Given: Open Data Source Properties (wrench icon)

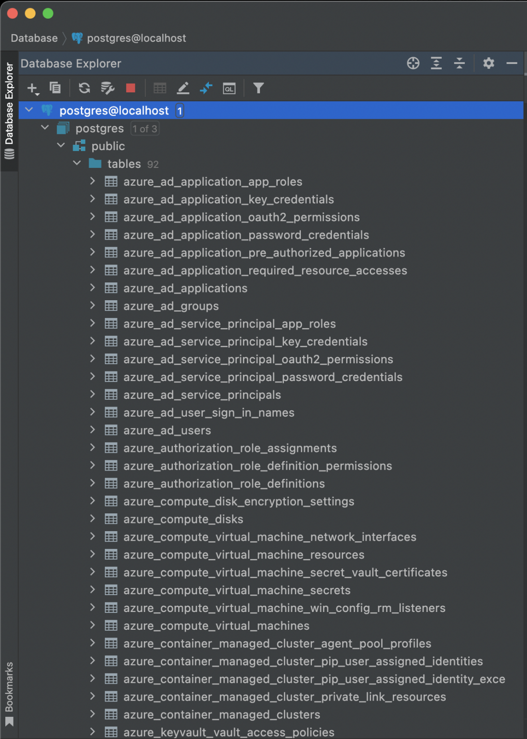Looking at the screenshot, I should [107, 88].
